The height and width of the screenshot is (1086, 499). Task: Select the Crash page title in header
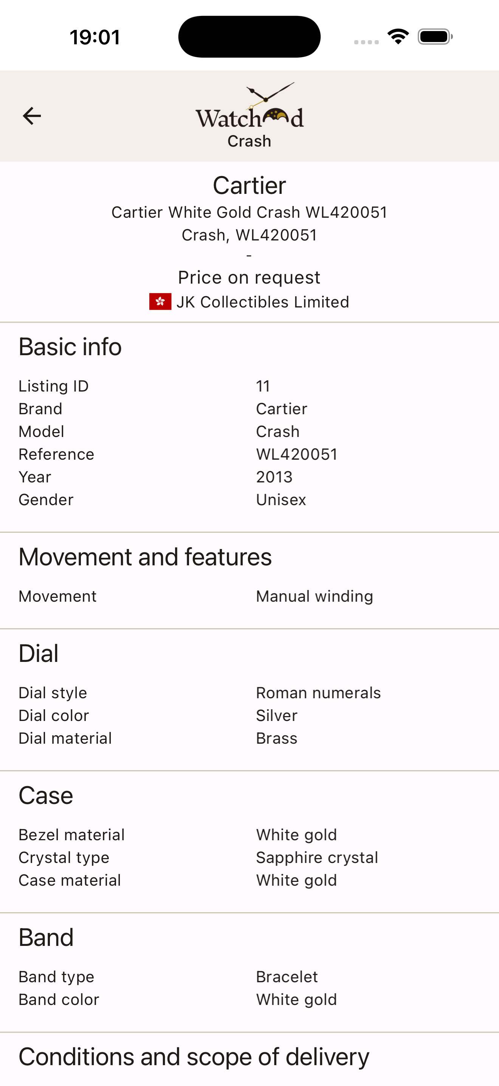click(x=249, y=141)
